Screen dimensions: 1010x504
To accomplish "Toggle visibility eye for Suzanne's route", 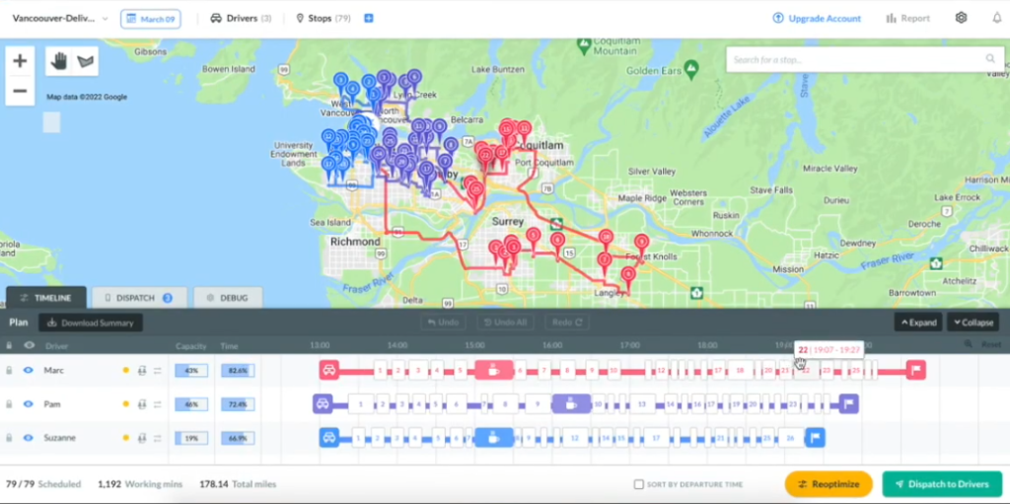I will tap(29, 438).
